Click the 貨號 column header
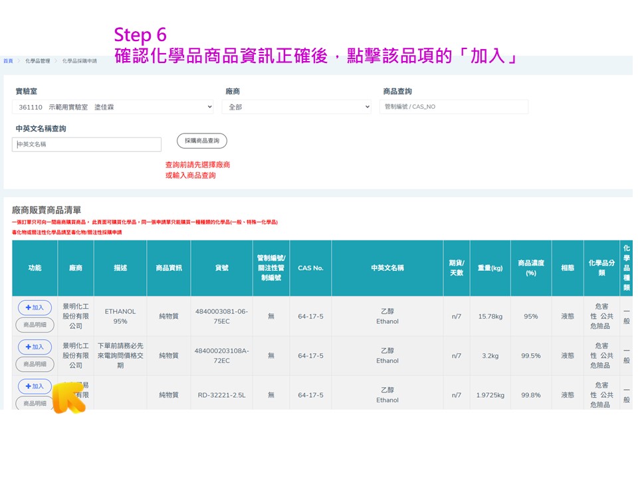This screenshot has width=638, height=478. point(222,268)
